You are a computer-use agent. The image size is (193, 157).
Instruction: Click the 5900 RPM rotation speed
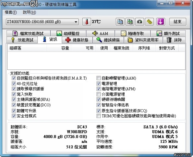168,147
